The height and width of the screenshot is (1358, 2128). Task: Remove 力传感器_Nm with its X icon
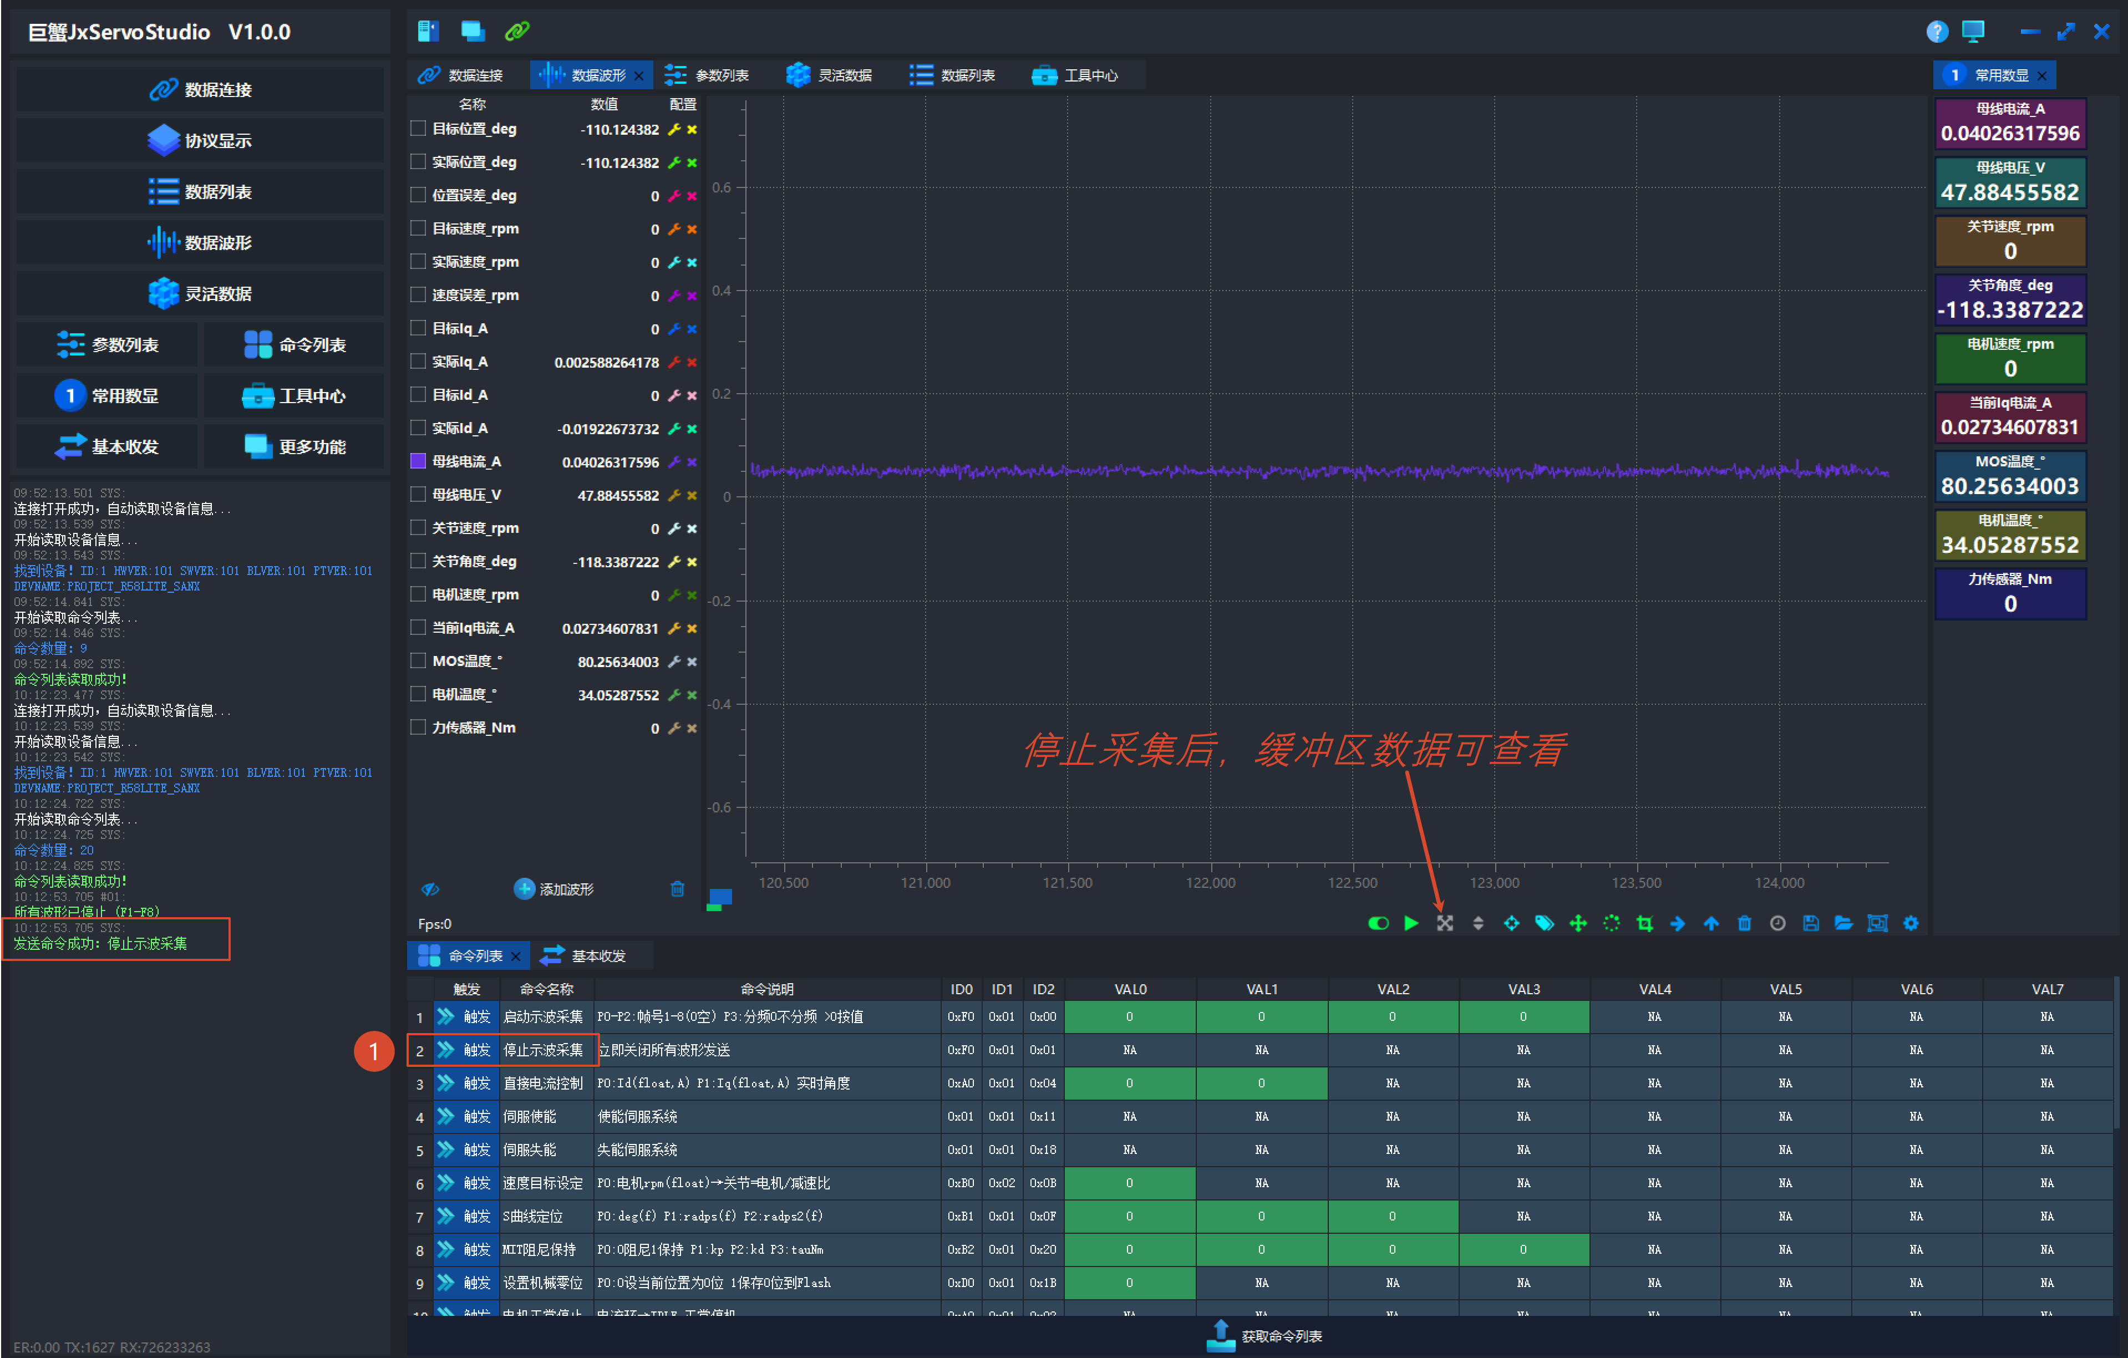692,729
